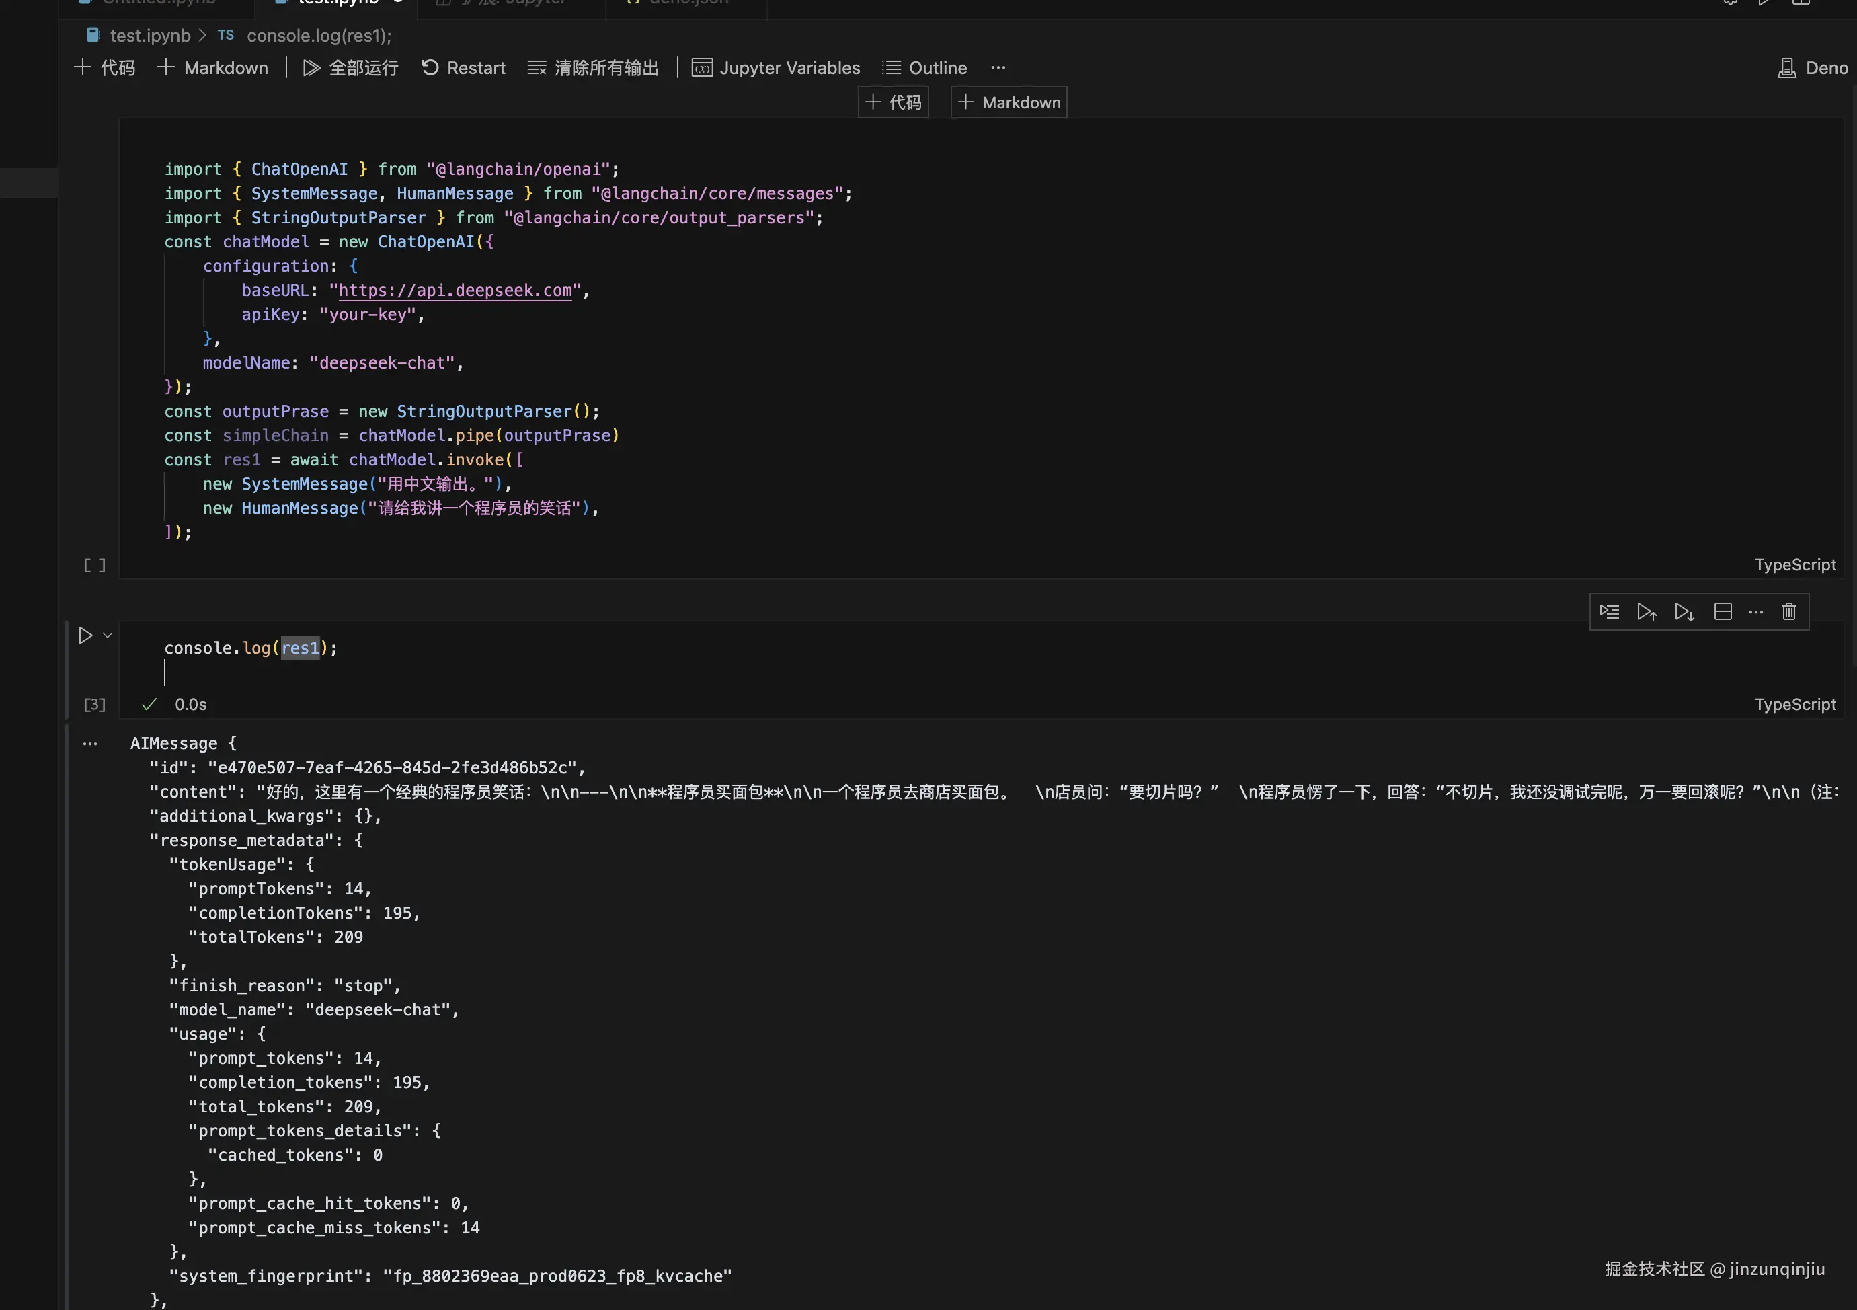The image size is (1857, 1310).
Task: Open Jupyter Variables panel
Action: 777,68
